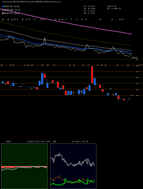143x189 pixels.
Task: Click the 15 price axis label
Action: coord(137,96)
